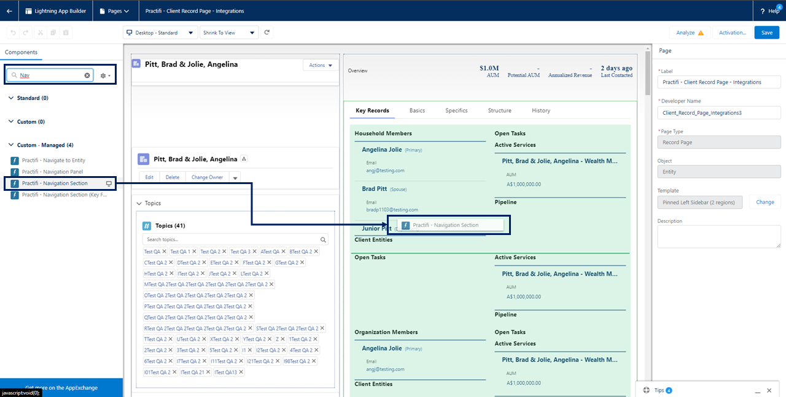
Task: Refresh the canvas preview
Action: point(267,33)
